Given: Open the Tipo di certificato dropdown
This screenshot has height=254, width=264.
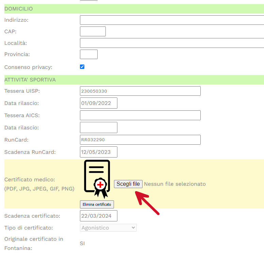Looking at the screenshot, I should [x=108, y=228].
